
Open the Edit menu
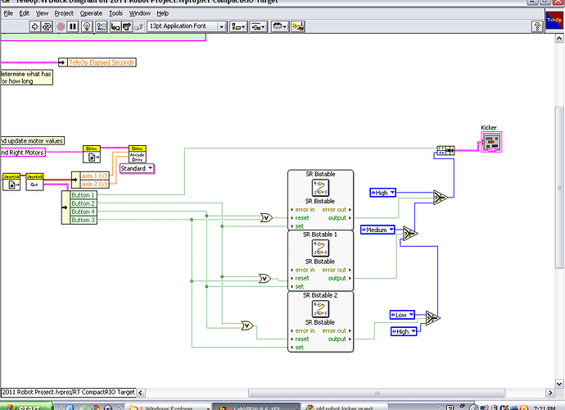tap(24, 13)
